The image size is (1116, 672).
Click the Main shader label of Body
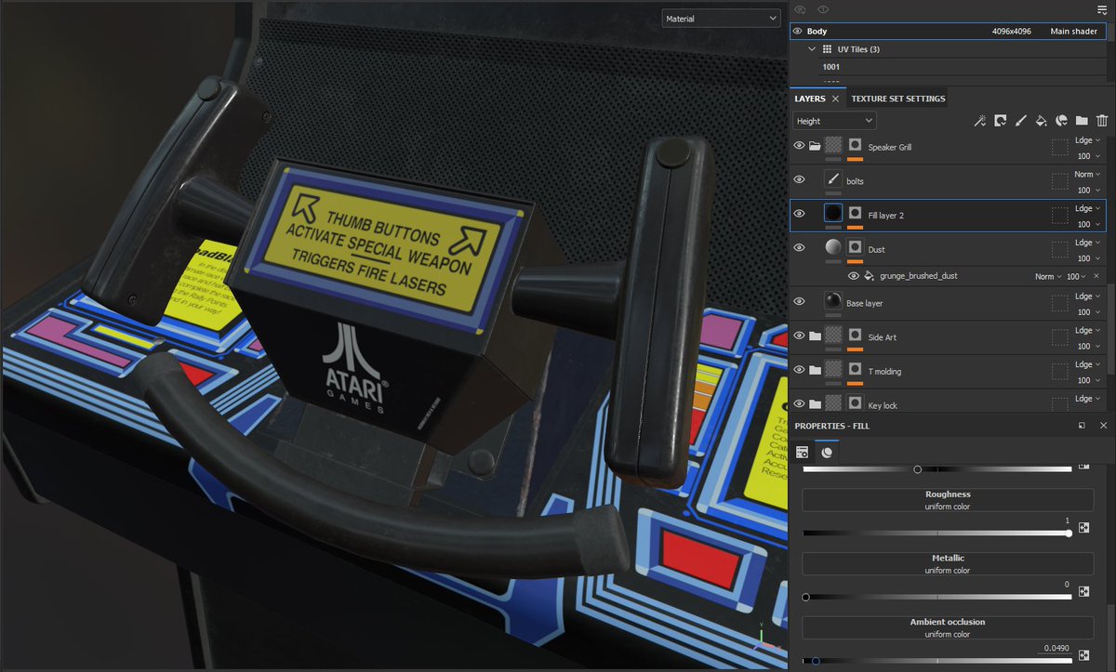[1072, 31]
